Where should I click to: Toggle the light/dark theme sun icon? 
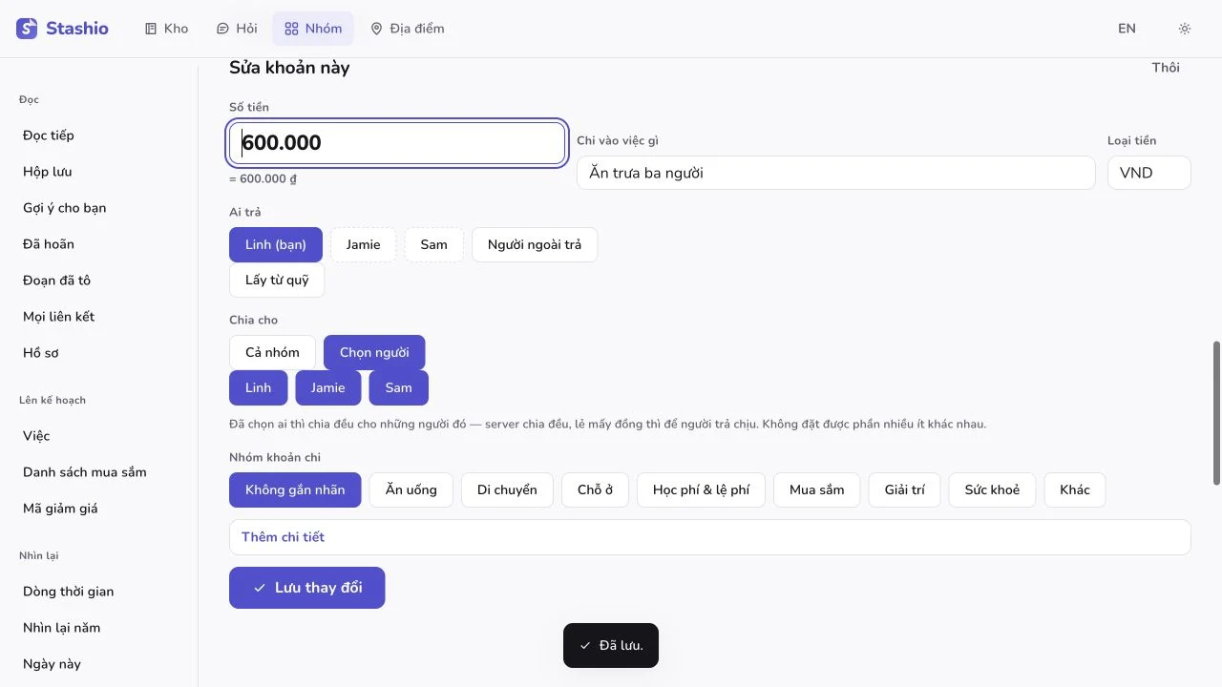pos(1185,29)
